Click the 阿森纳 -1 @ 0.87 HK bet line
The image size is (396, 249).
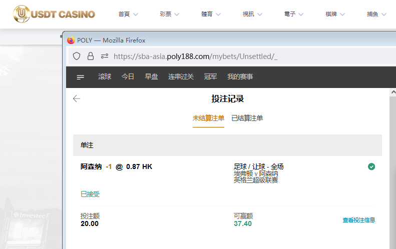[117, 167]
